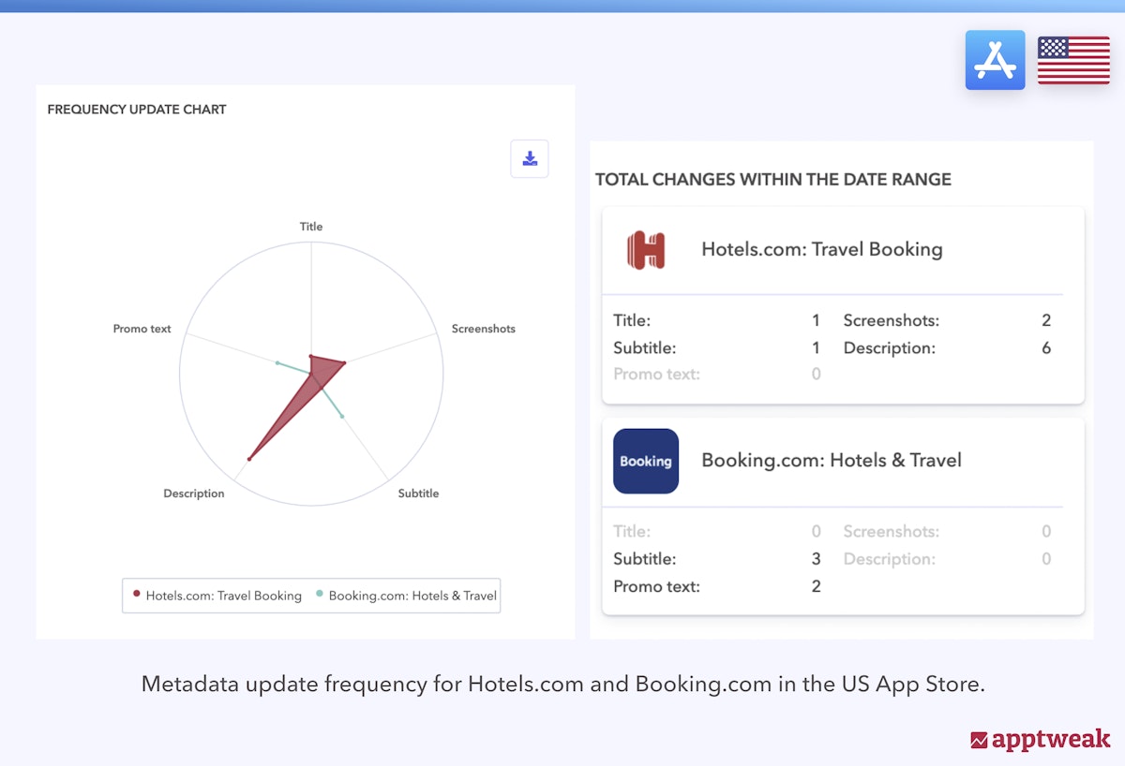Click the chart download icon
This screenshot has width=1125, height=766.
pyautogui.click(x=530, y=159)
